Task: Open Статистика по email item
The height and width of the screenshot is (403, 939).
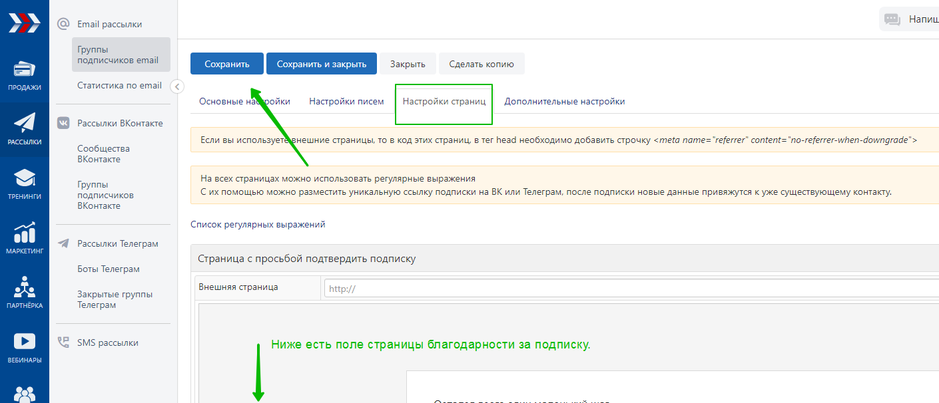Action: pyautogui.click(x=119, y=85)
